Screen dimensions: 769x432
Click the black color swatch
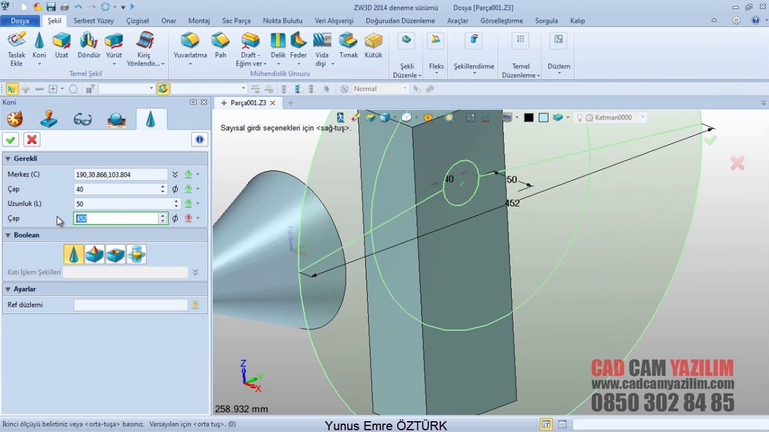pos(529,118)
